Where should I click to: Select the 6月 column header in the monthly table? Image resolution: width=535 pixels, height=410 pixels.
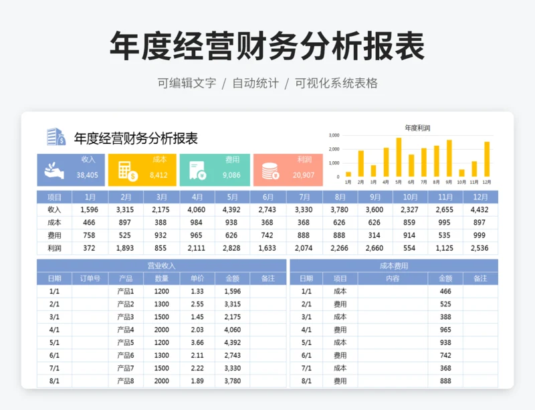pyautogui.click(x=268, y=197)
